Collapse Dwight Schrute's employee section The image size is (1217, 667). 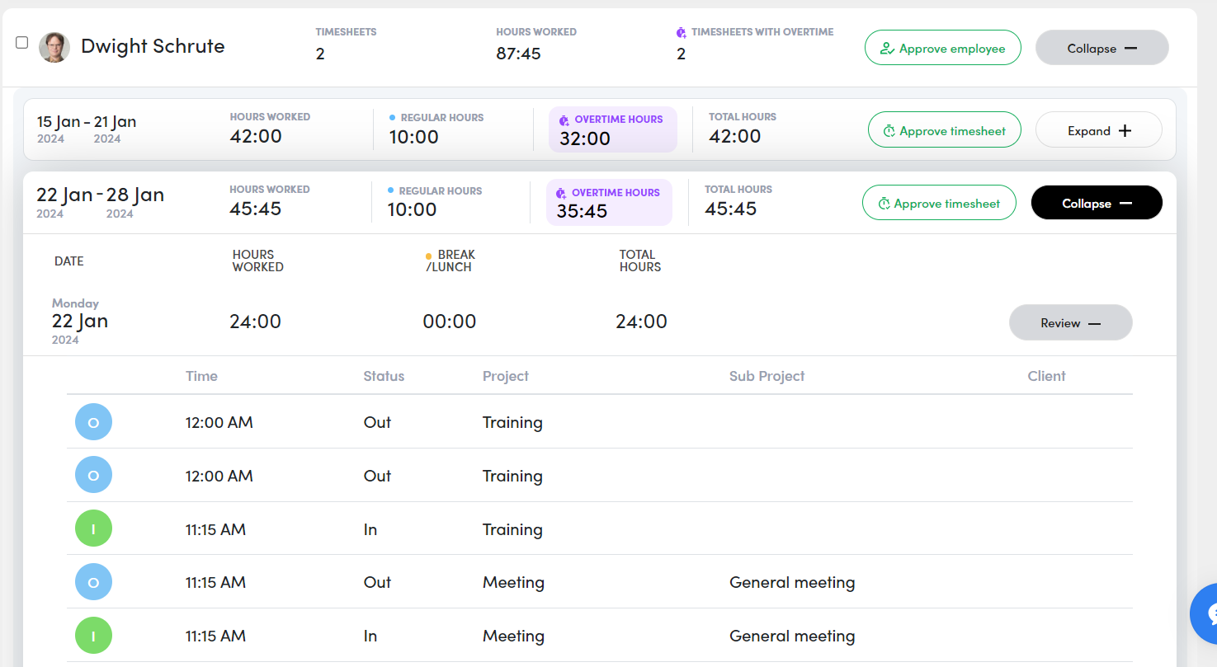(x=1102, y=48)
